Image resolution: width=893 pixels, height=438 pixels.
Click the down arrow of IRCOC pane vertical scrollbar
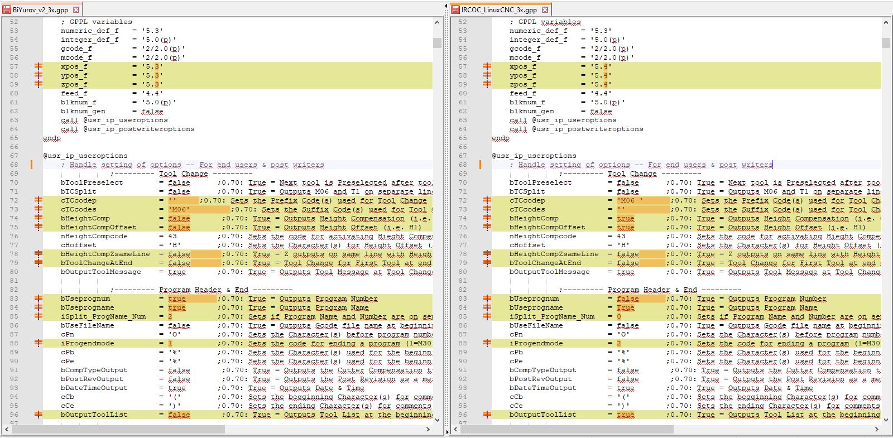point(886,420)
